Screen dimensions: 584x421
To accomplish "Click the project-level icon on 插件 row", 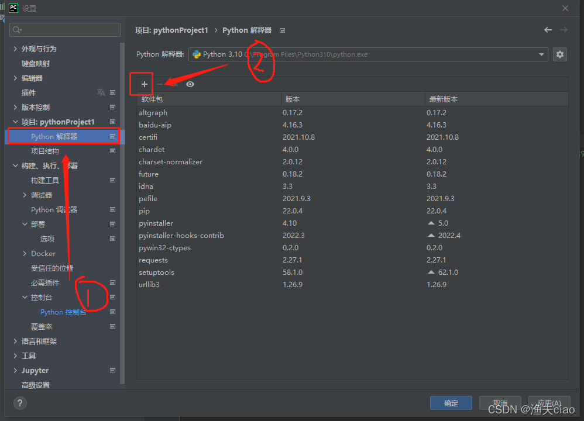I will 112,92.
